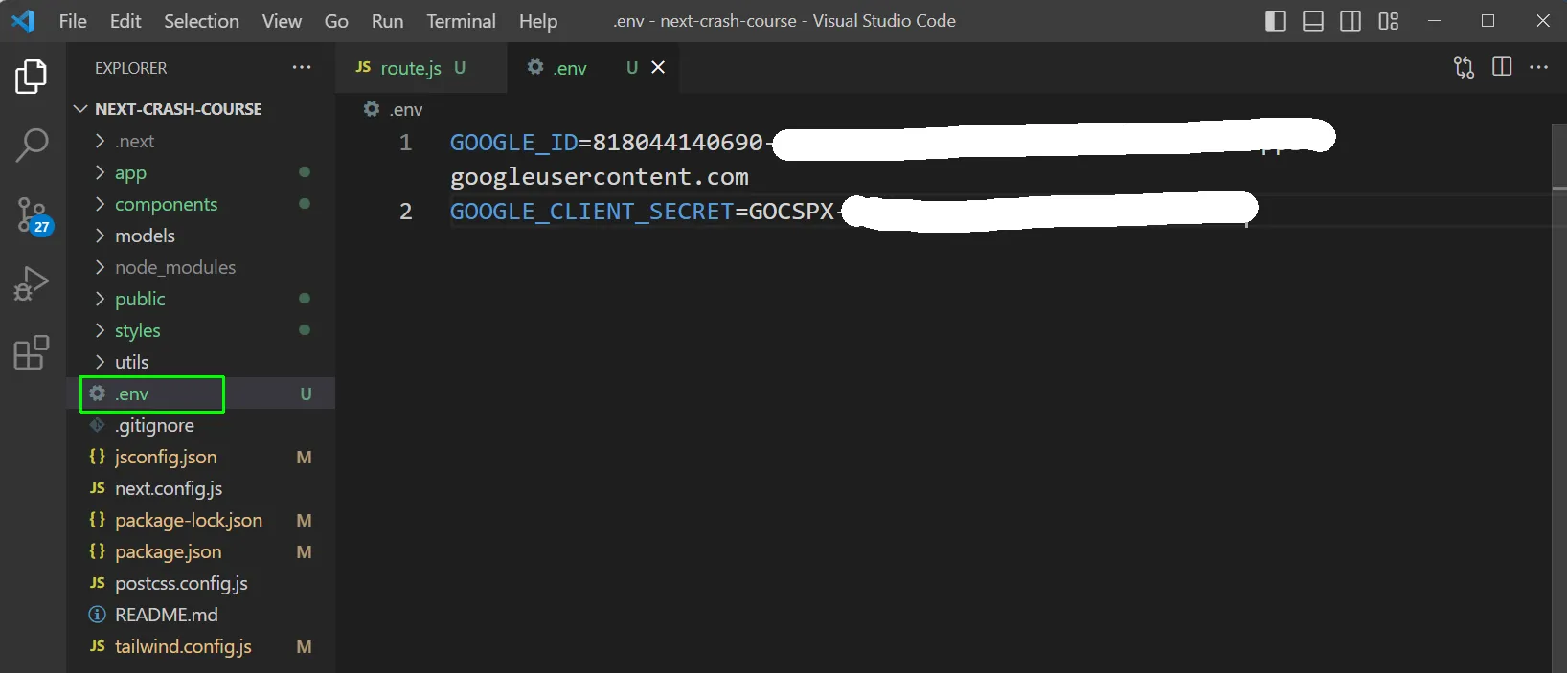Click GOOGLE_CLIENT_SECRET variable on line 2
The width and height of the screenshot is (1567, 673).
tap(591, 212)
